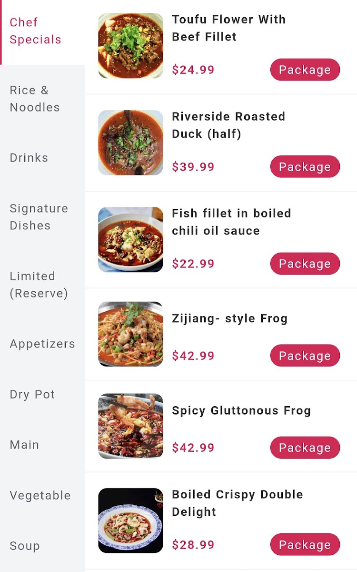Image resolution: width=357 pixels, height=572 pixels.
Task: View the Spicy Gluttonous Frog dish photo
Action: [130, 426]
